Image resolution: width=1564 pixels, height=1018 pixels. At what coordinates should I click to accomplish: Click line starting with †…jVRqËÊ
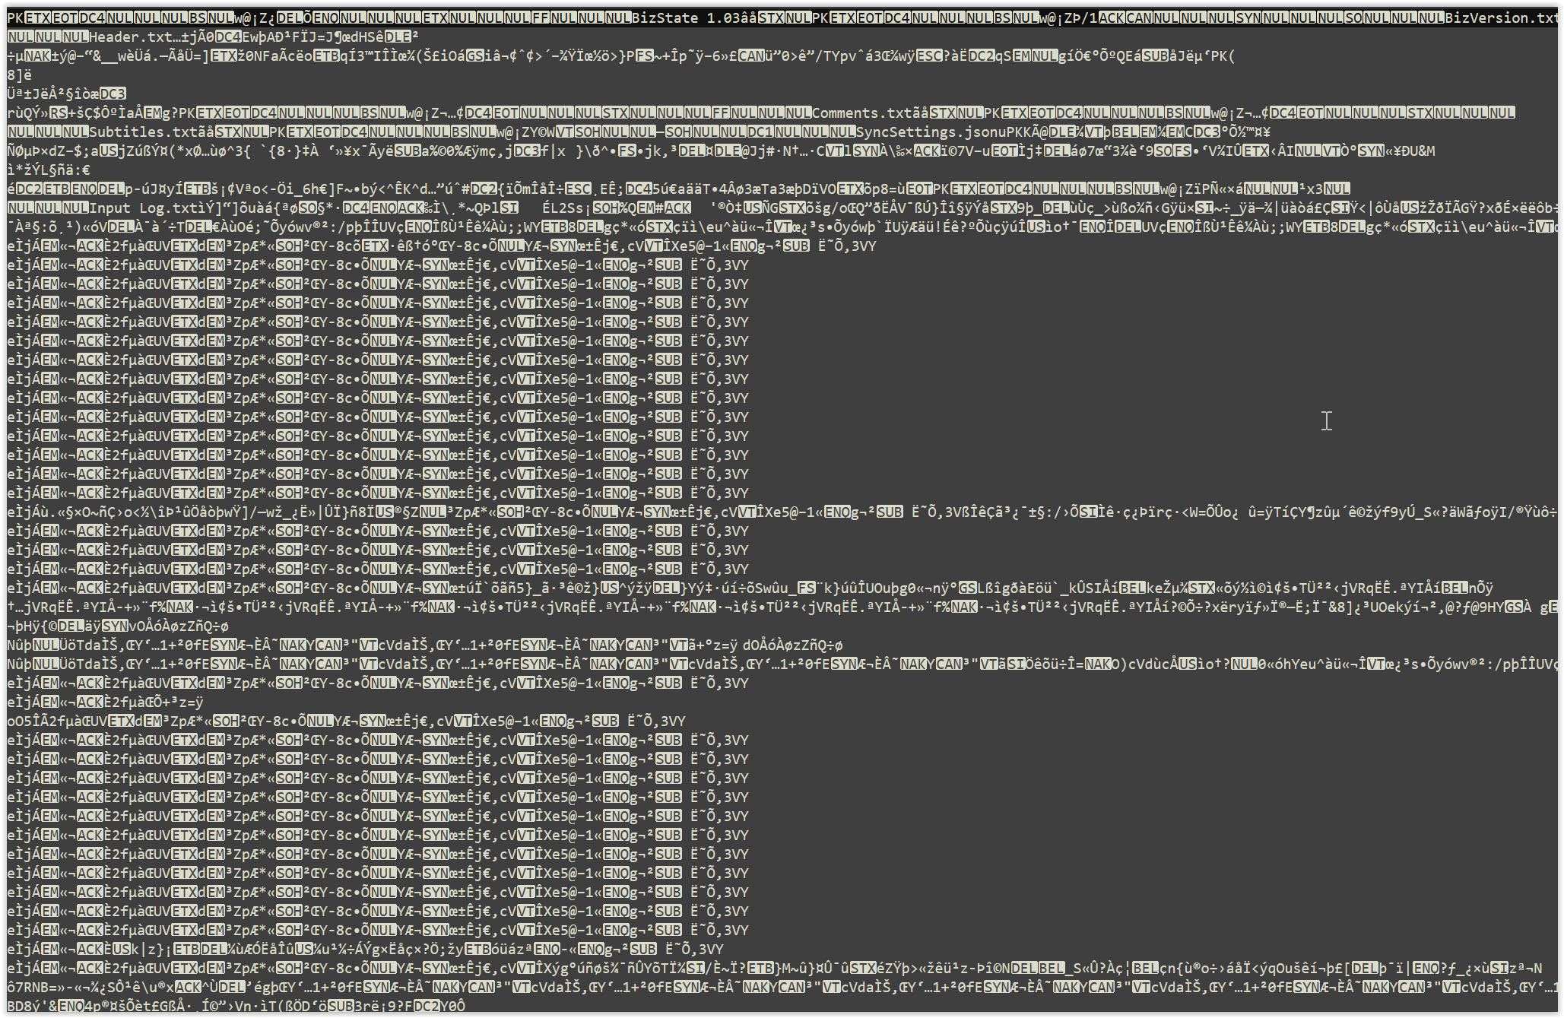46,607
